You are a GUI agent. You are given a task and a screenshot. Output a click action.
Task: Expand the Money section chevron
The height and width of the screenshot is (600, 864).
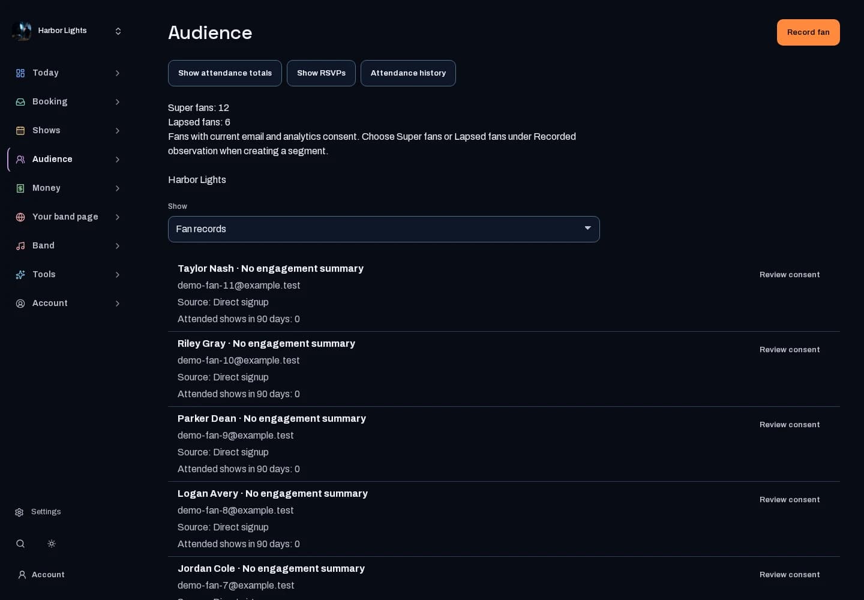tap(118, 188)
